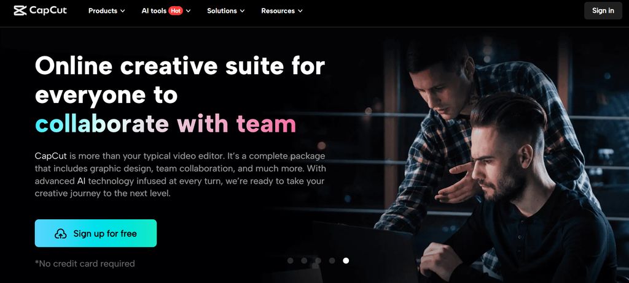
Task: Expand the AI tools chevron arrow
Action: (188, 11)
